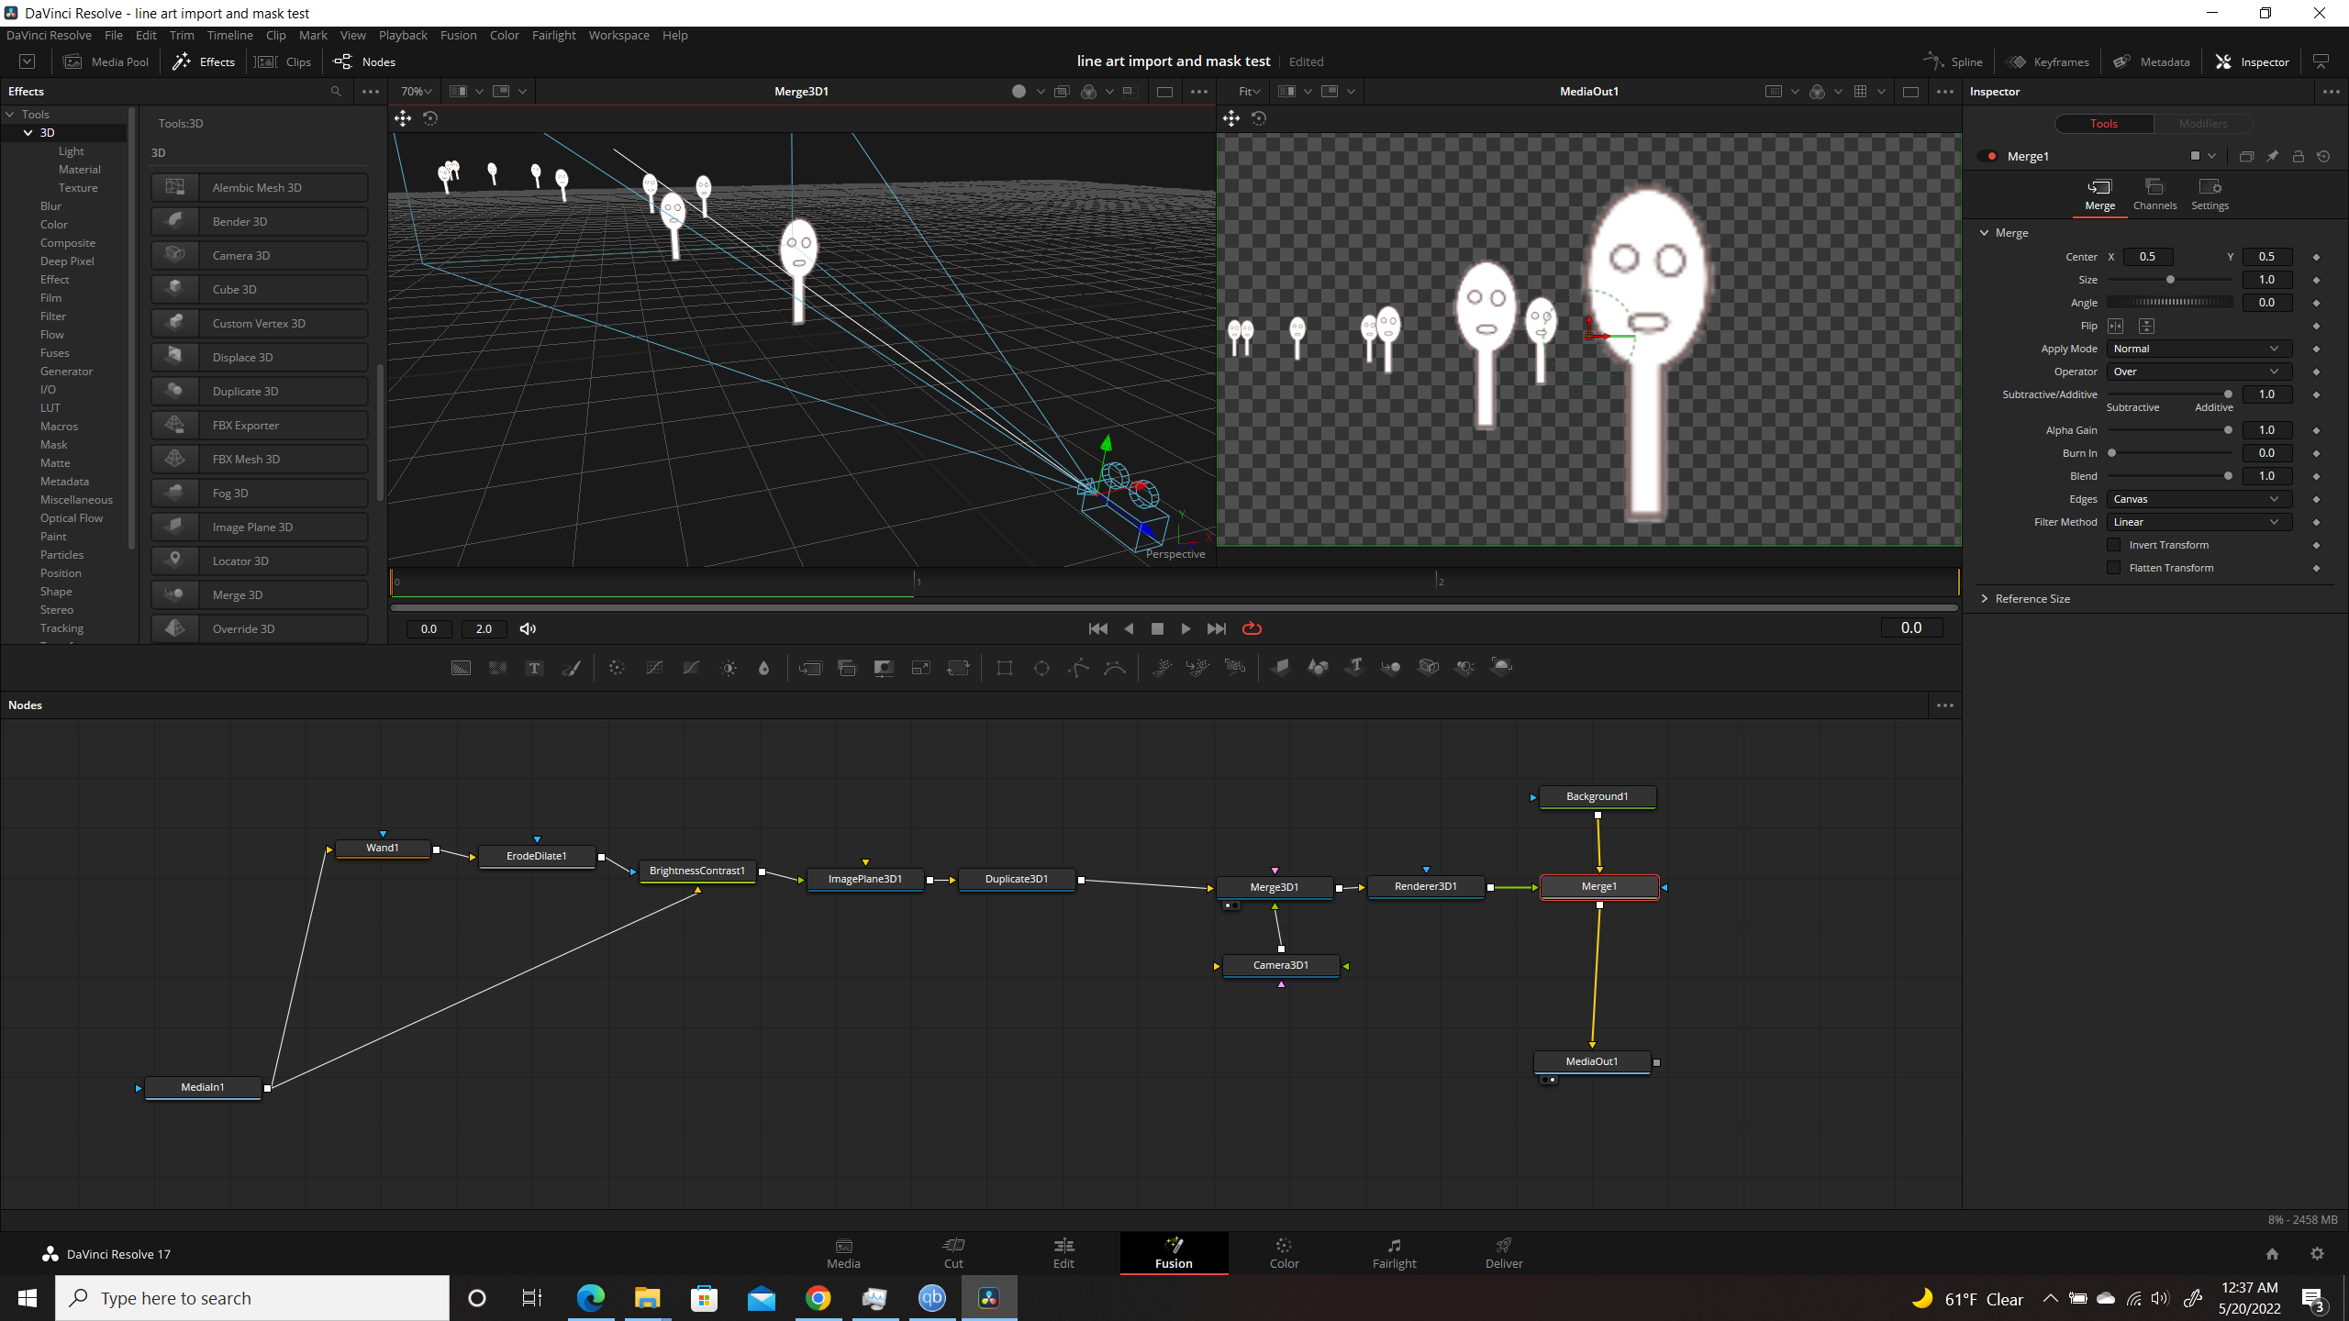
Task: Add a Resize node from toolbar
Action: 921,668
